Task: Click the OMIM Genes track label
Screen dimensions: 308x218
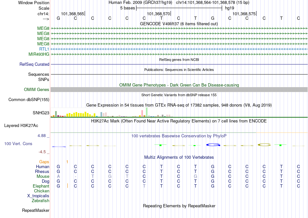Action: (37, 90)
